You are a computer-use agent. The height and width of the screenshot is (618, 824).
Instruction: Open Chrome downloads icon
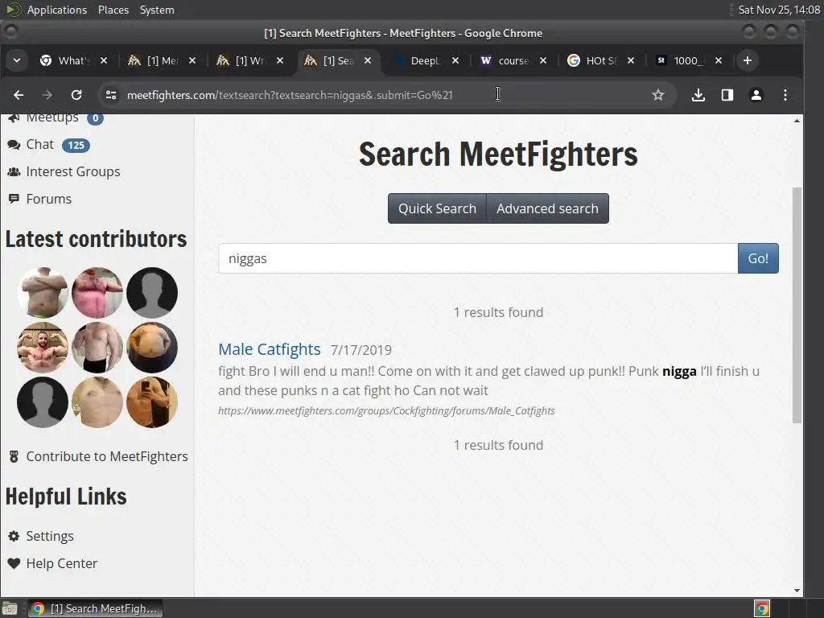[x=698, y=95]
